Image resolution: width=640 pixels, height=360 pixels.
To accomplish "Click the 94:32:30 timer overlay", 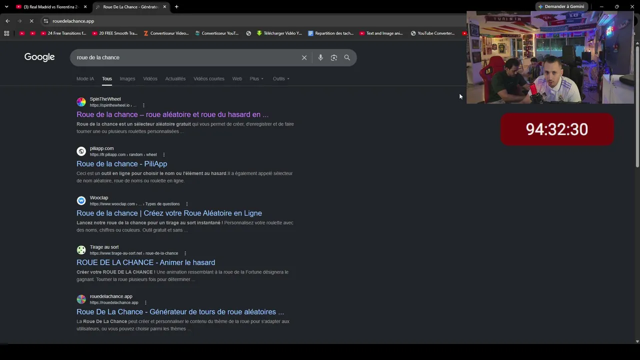I will tap(557, 129).
